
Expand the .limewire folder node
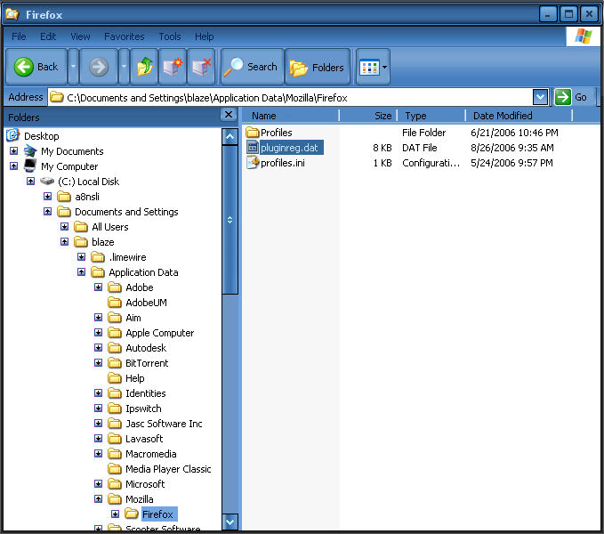(81, 256)
